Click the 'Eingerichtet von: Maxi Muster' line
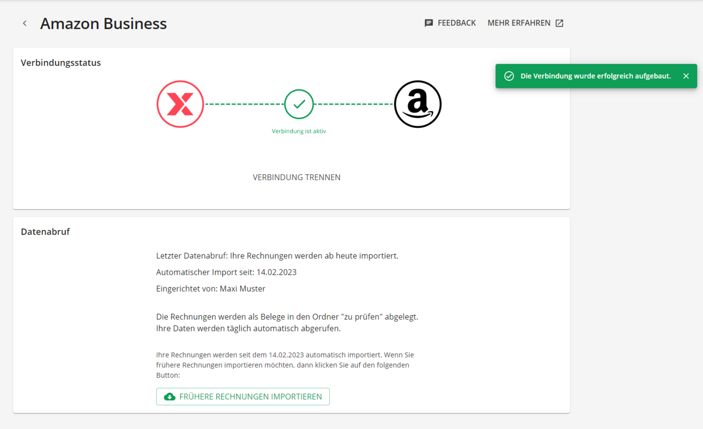 click(210, 289)
